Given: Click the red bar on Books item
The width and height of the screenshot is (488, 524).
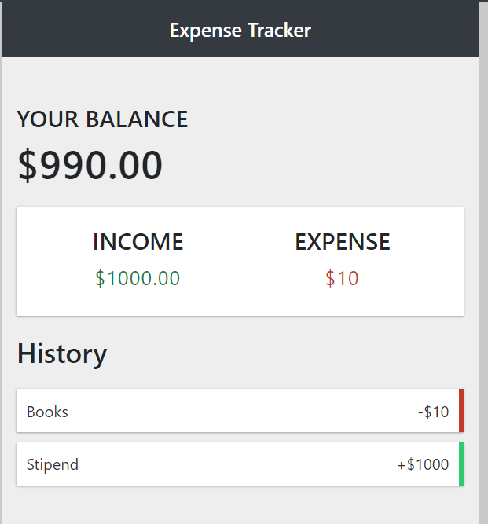Looking at the screenshot, I should tap(461, 410).
